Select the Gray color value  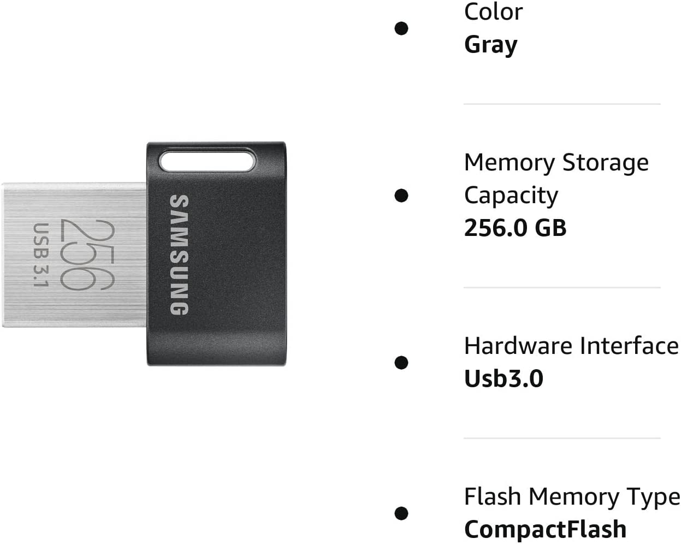[x=490, y=45]
